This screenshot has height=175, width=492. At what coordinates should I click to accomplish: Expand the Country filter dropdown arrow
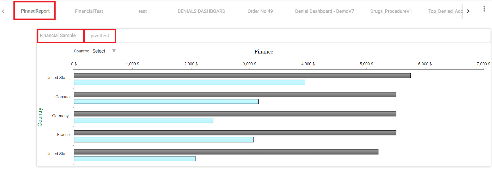click(114, 51)
